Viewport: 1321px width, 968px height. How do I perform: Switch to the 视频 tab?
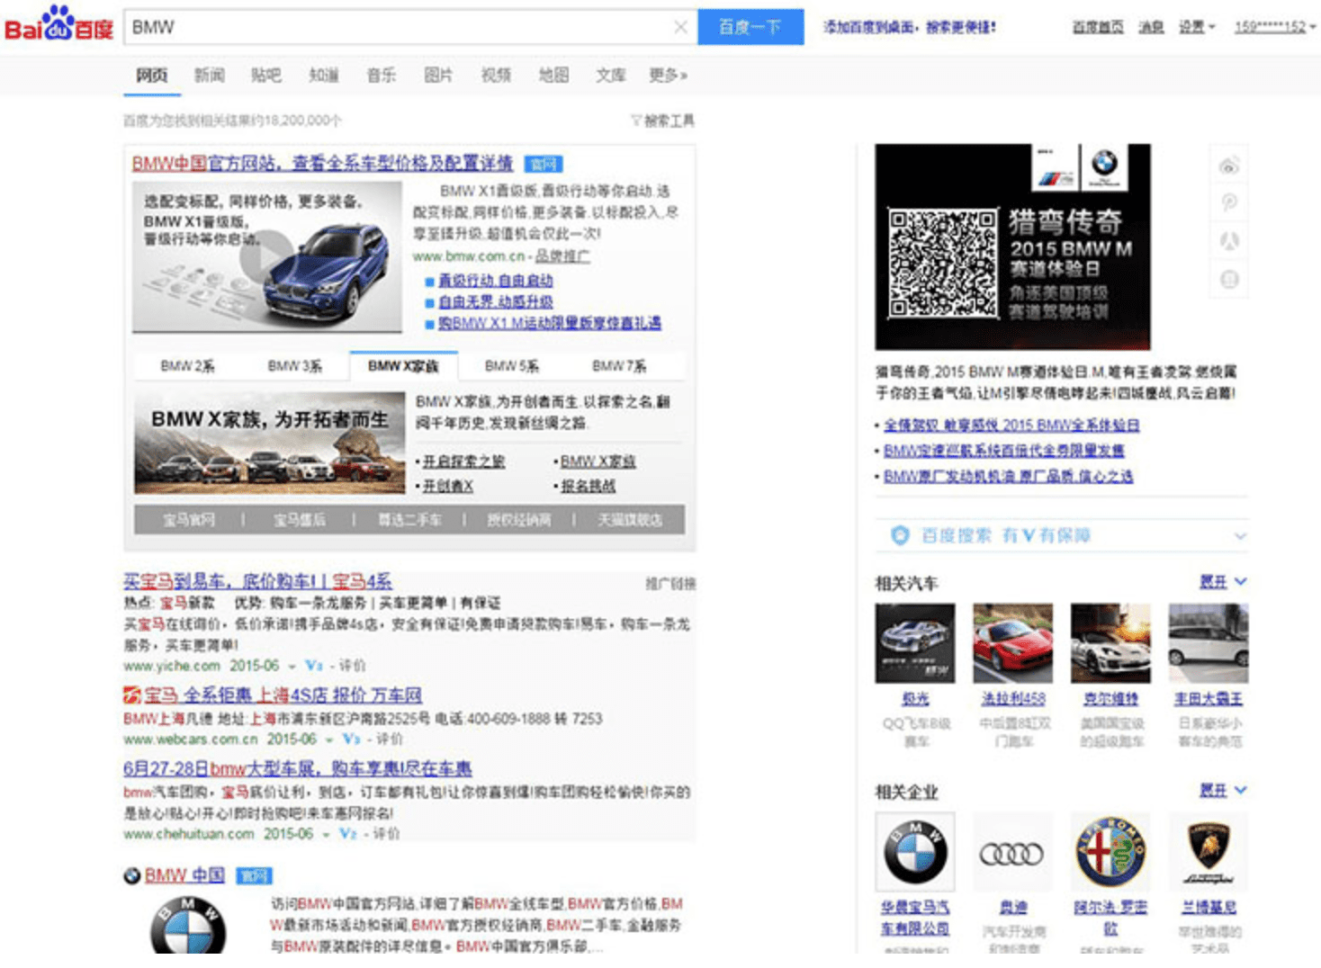[x=496, y=76]
